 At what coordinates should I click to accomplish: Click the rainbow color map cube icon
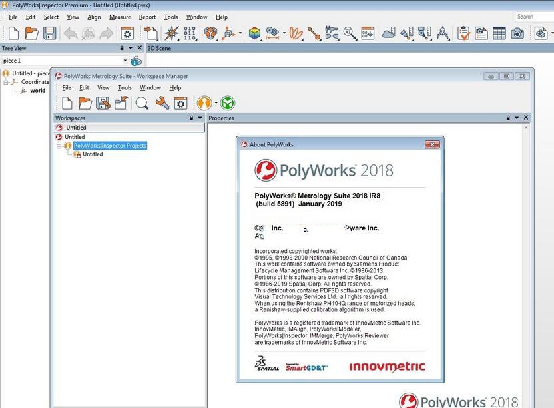(x=254, y=33)
